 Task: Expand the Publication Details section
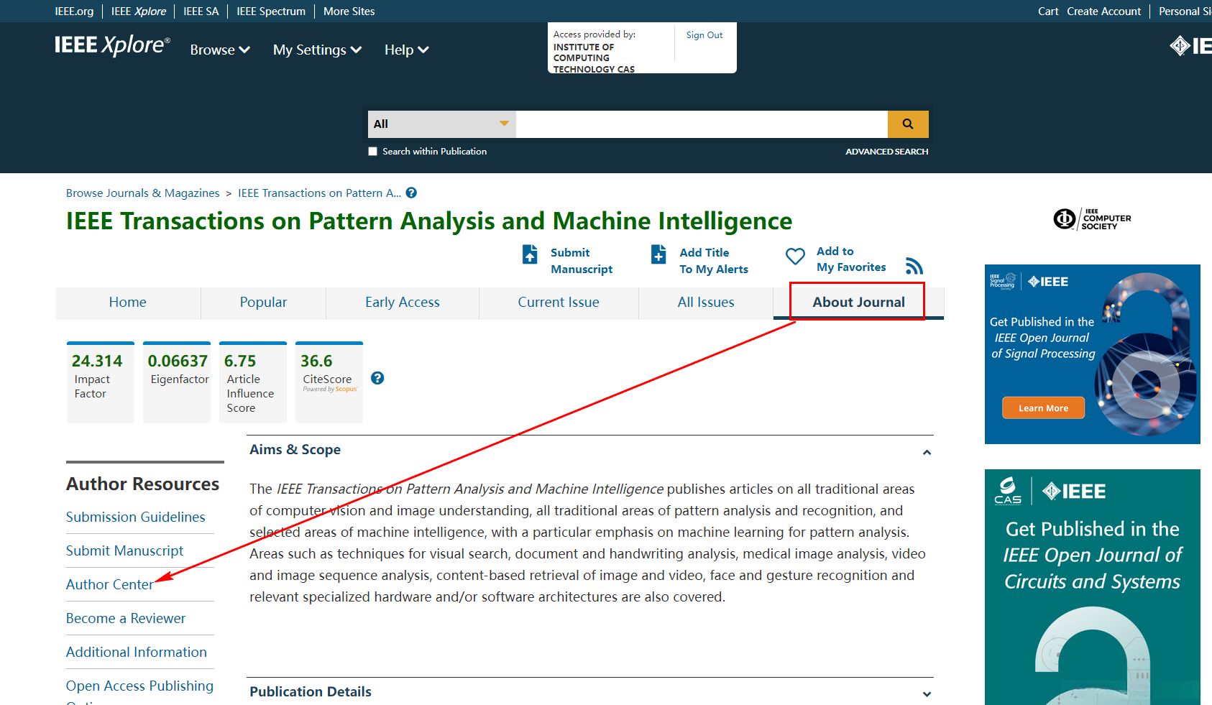927,694
